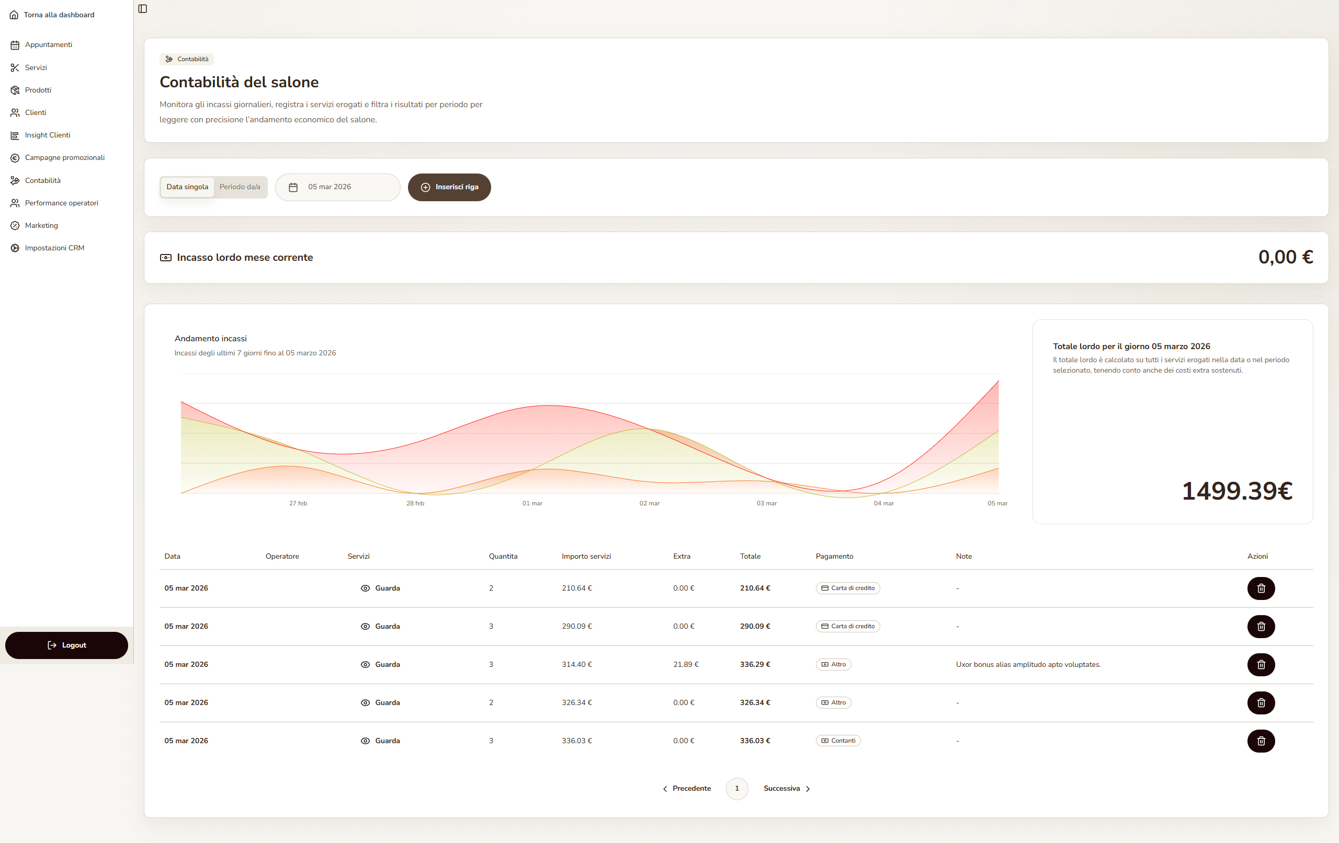The image size is (1339, 843).
Task: Click the 1499.39€ total value
Action: [x=1236, y=491]
